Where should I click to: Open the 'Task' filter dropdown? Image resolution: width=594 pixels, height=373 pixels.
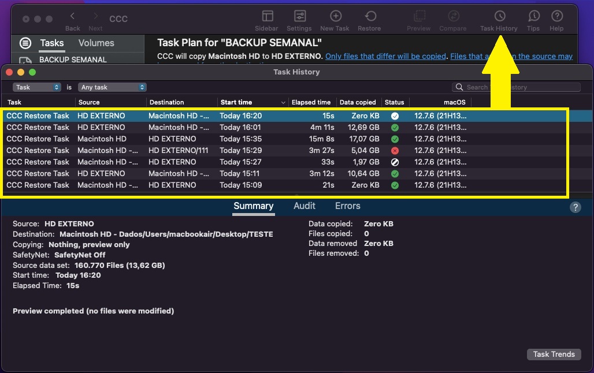pos(37,87)
